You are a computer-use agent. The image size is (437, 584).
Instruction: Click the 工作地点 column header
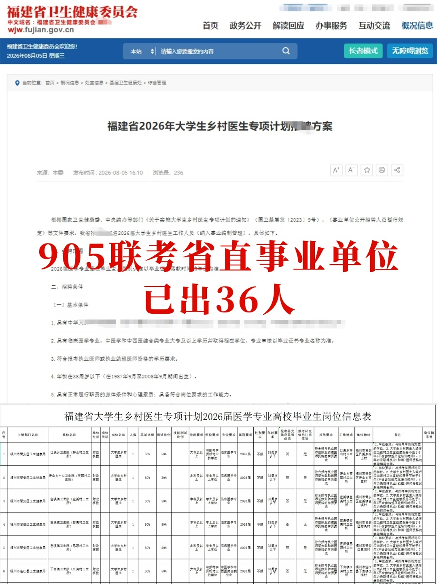coord(346,435)
